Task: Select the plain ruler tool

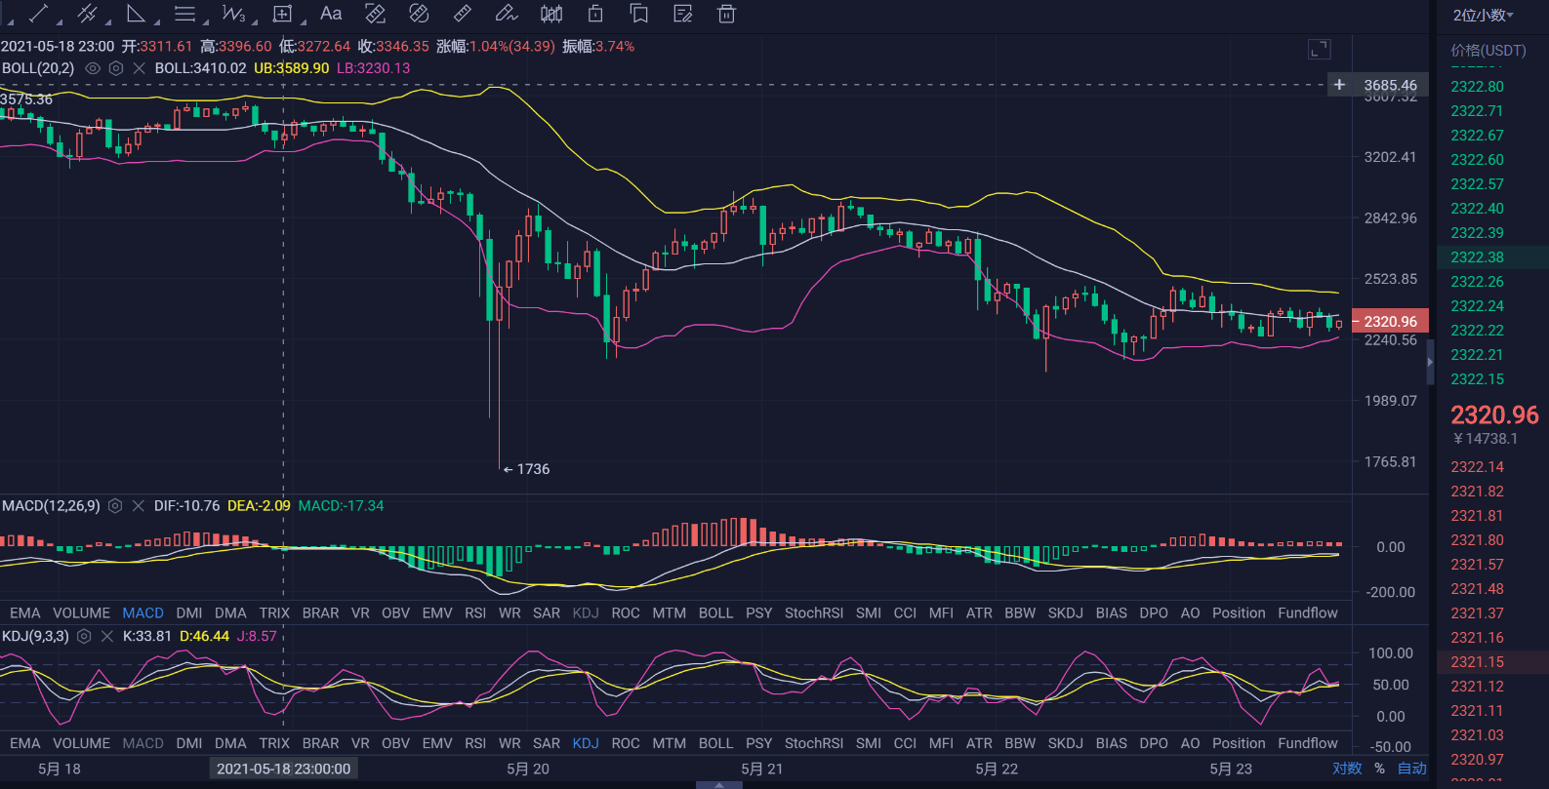Action: tap(463, 14)
